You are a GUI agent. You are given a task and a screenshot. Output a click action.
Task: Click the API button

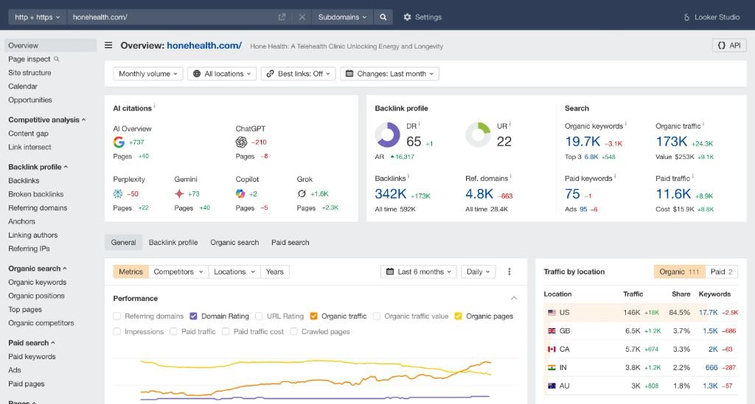(x=729, y=45)
